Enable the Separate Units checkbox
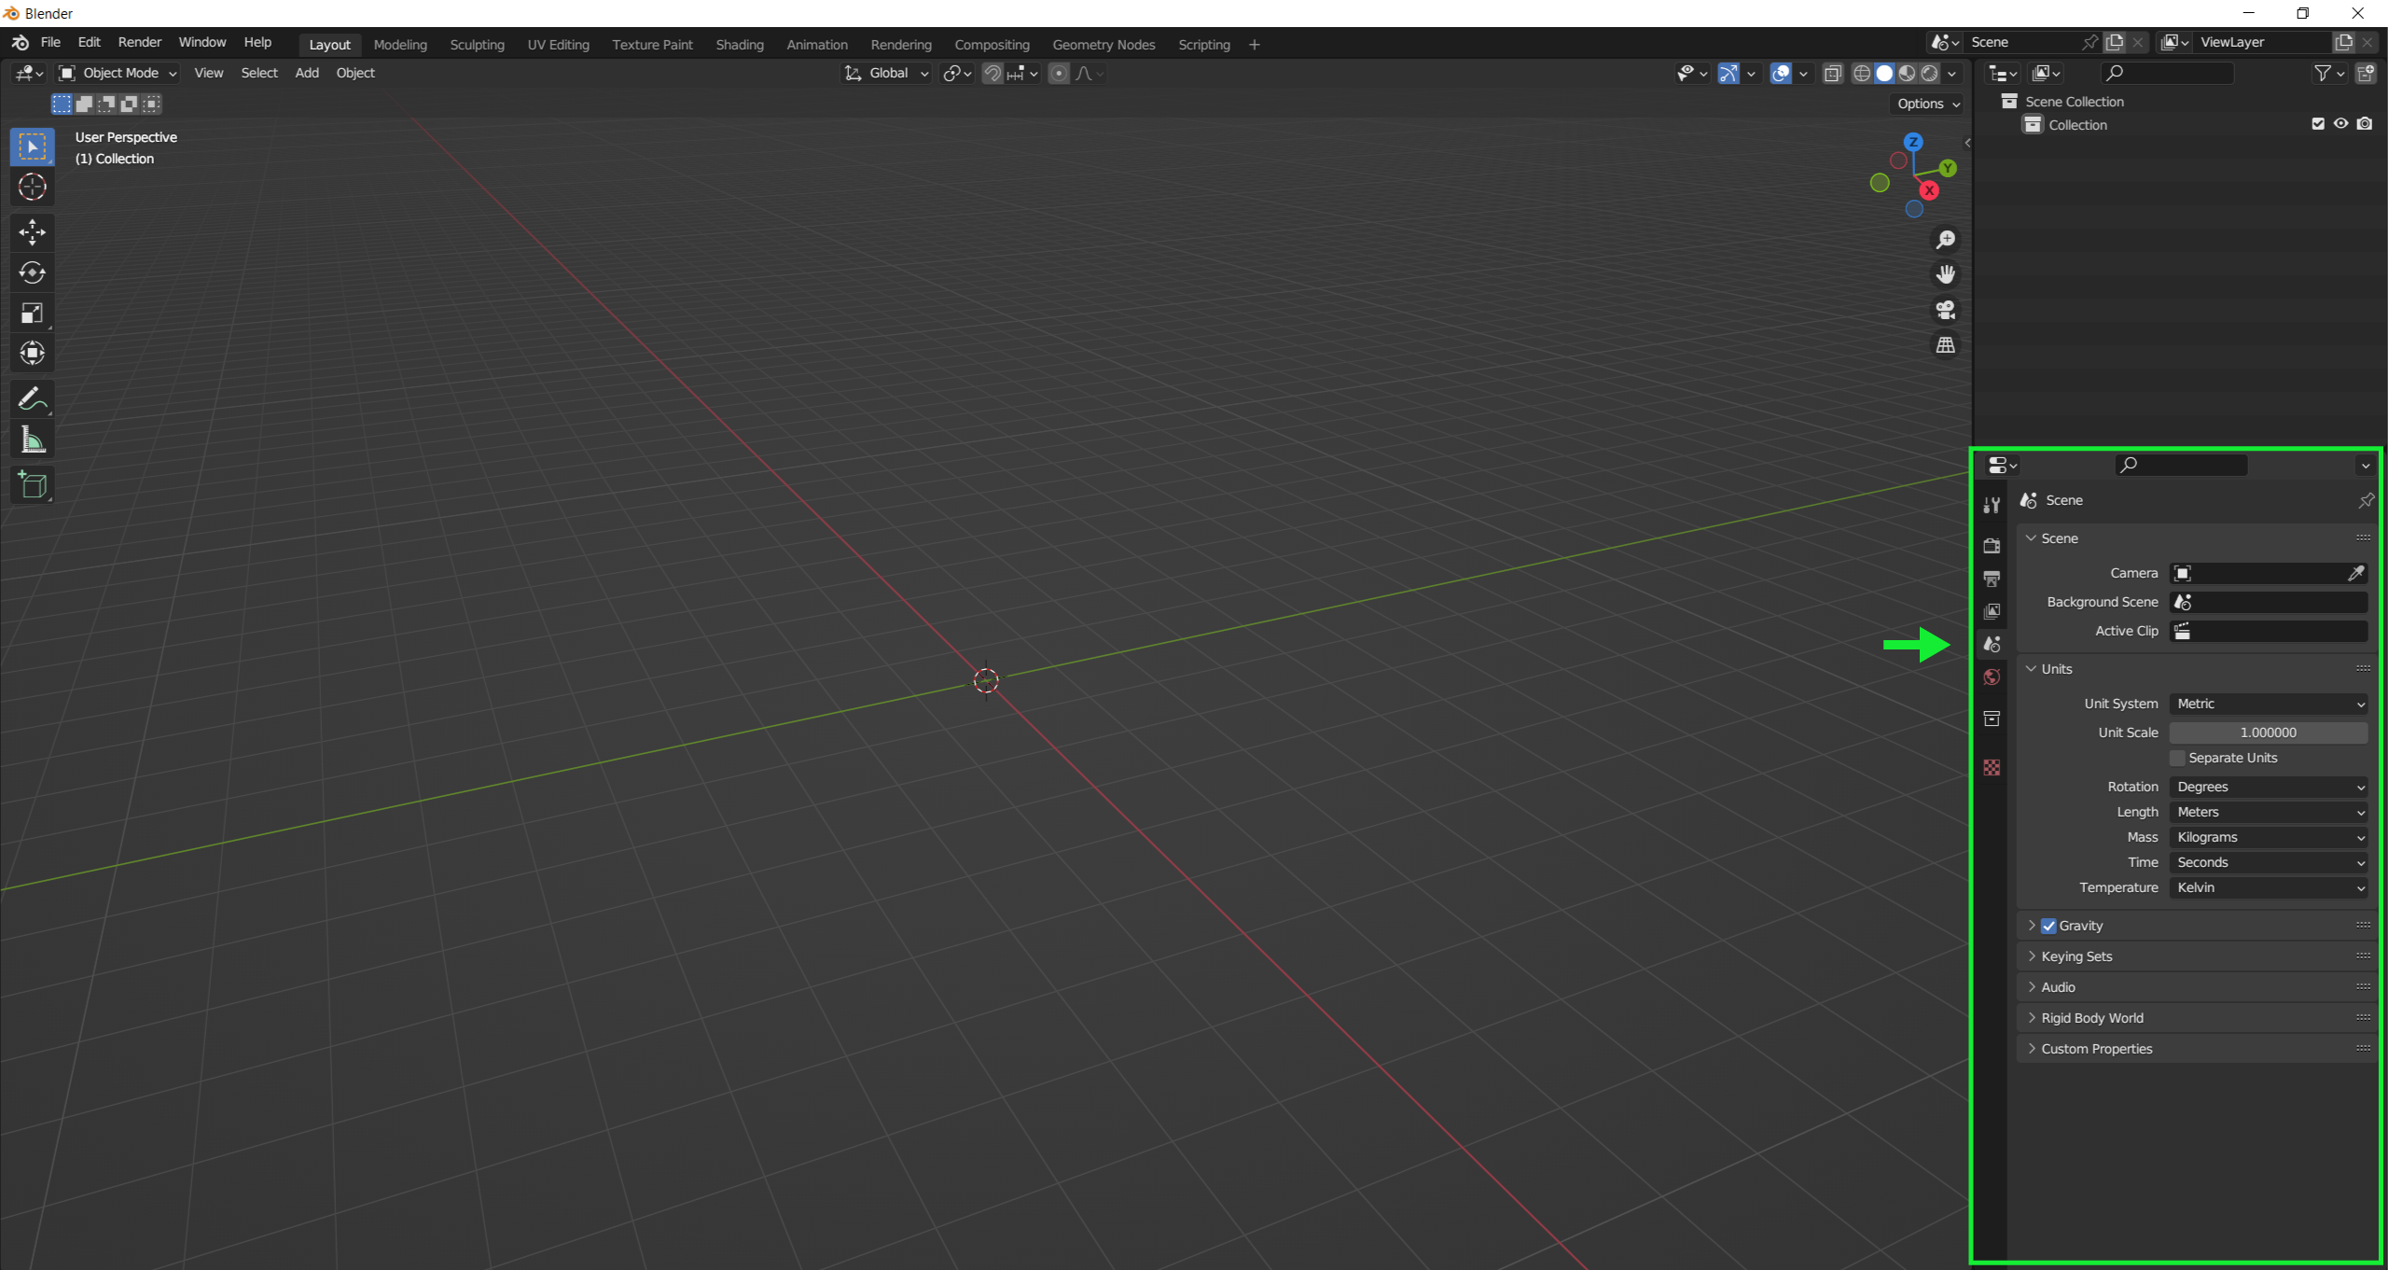The height and width of the screenshot is (1270, 2388). (x=2177, y=758)
